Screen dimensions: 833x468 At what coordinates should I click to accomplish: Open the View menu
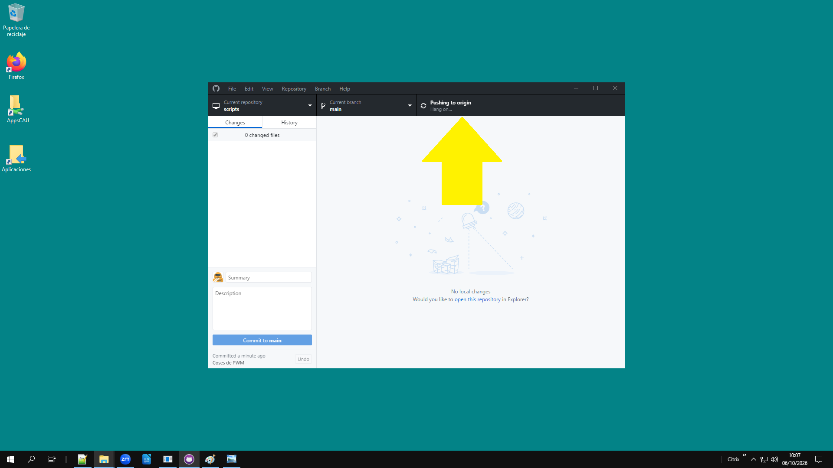click(267, 88)
